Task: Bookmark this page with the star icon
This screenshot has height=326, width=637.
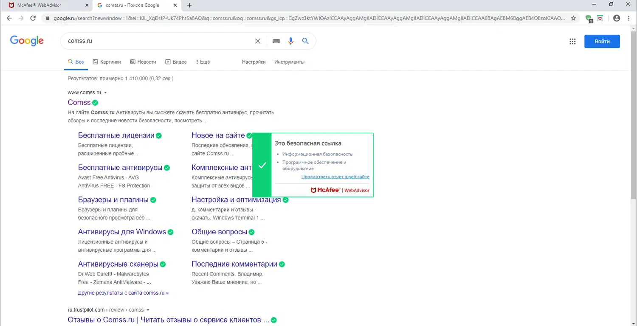Action: click(x=573, y=18)
